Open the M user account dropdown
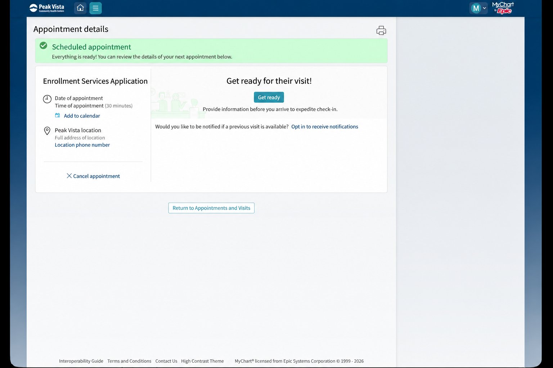 click(x=478, y=8)
